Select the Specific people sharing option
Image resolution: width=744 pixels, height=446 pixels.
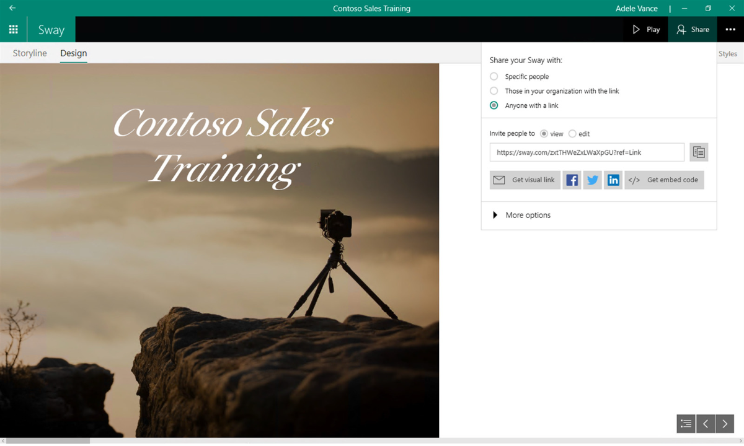[x=494, y=76]
